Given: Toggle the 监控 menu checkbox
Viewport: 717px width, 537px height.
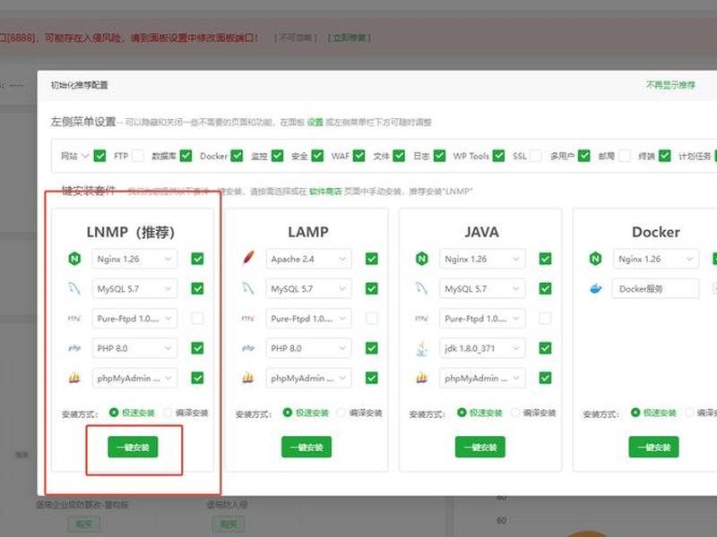Looking at the screenshot, I should (277, 156).
